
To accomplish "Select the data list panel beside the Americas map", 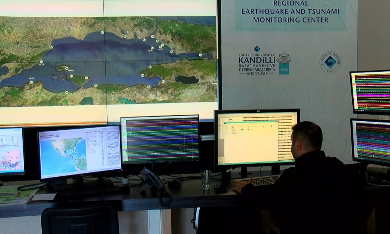I will [x=112, y=148].
